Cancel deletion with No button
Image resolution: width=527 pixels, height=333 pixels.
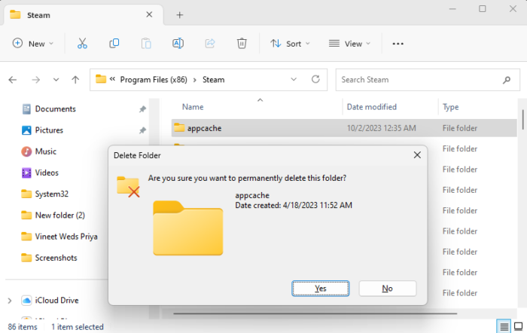point(388,289)
